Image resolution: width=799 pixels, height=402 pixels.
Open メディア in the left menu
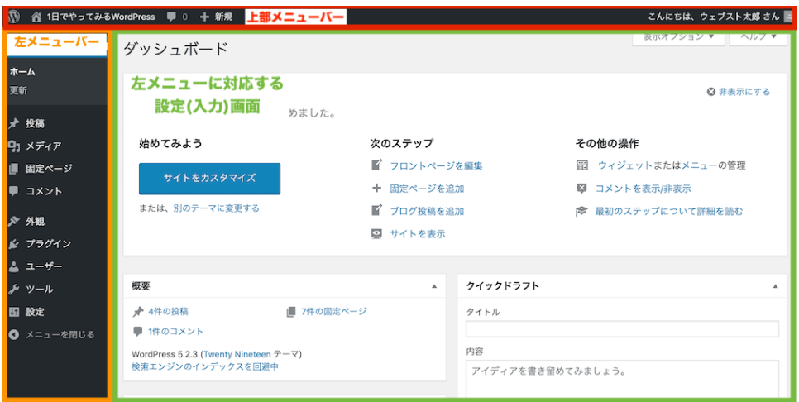coord(43,146)
